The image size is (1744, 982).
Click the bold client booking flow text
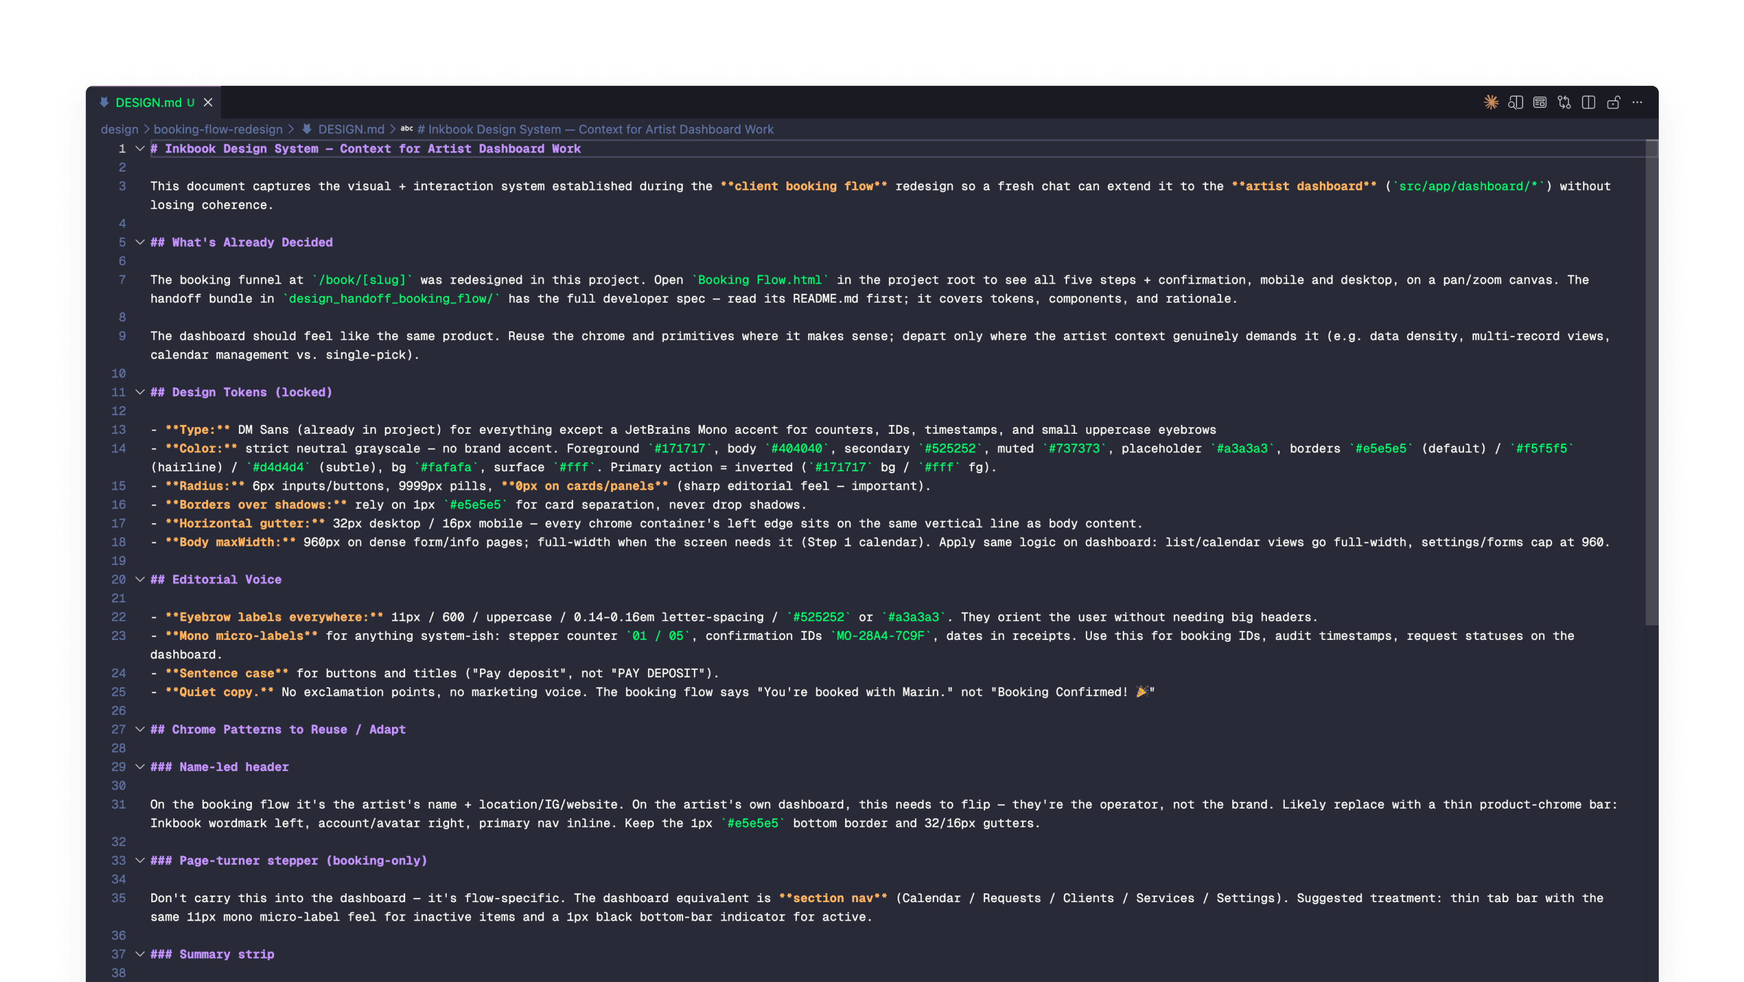[x=804, y=187]
